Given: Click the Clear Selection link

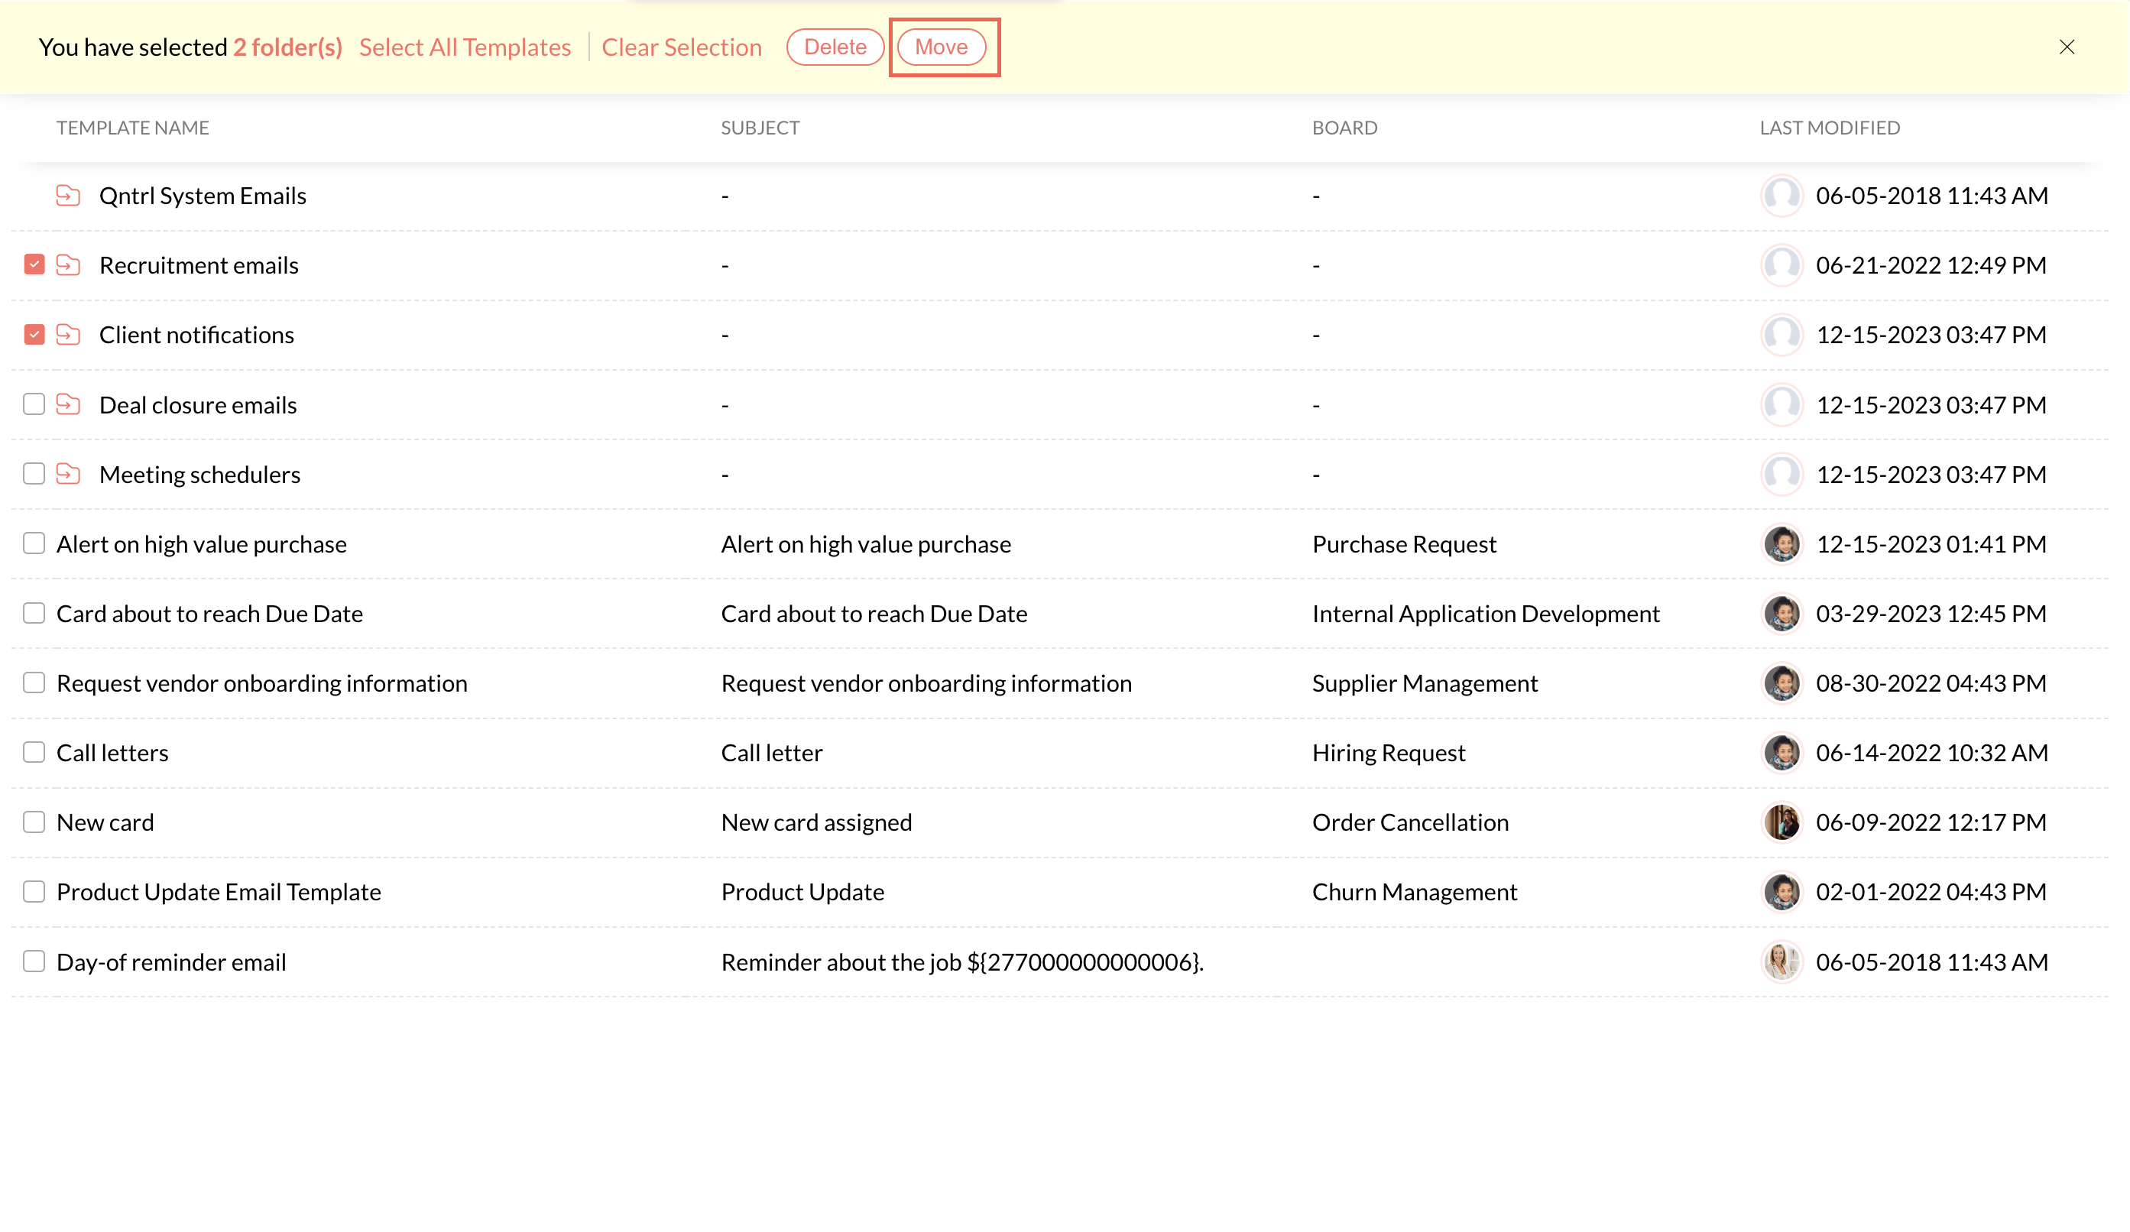Looking at the screenshot, I should click(x=681, y=47).
